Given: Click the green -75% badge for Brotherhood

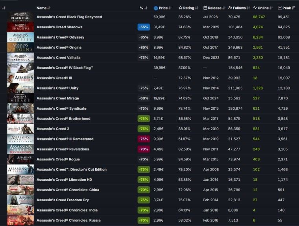Looking at the screenshot, I should (x=144, y=119).
